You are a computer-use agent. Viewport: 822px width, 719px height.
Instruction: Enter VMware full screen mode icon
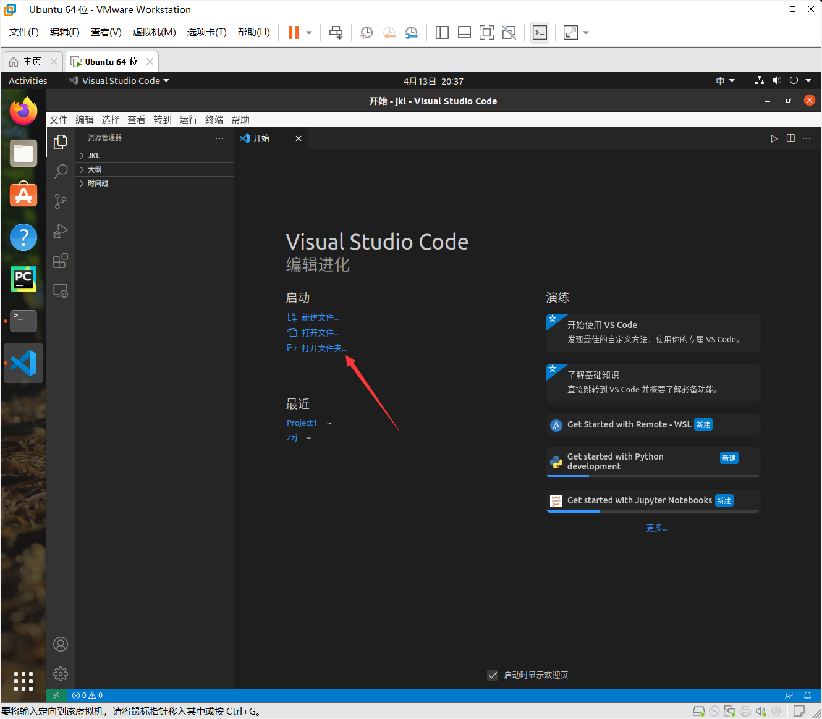[486, 32]
